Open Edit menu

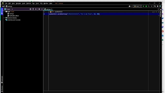[x=10, y=3]
